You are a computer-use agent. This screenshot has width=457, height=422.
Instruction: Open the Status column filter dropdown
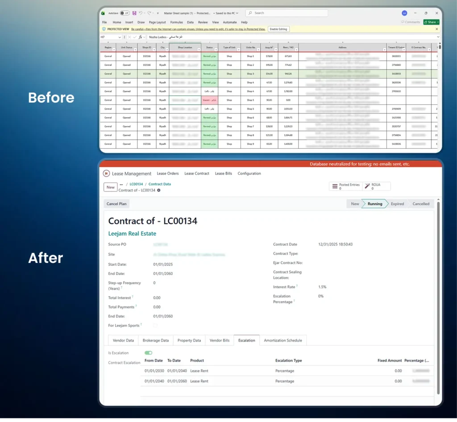(x=216, y=50)
